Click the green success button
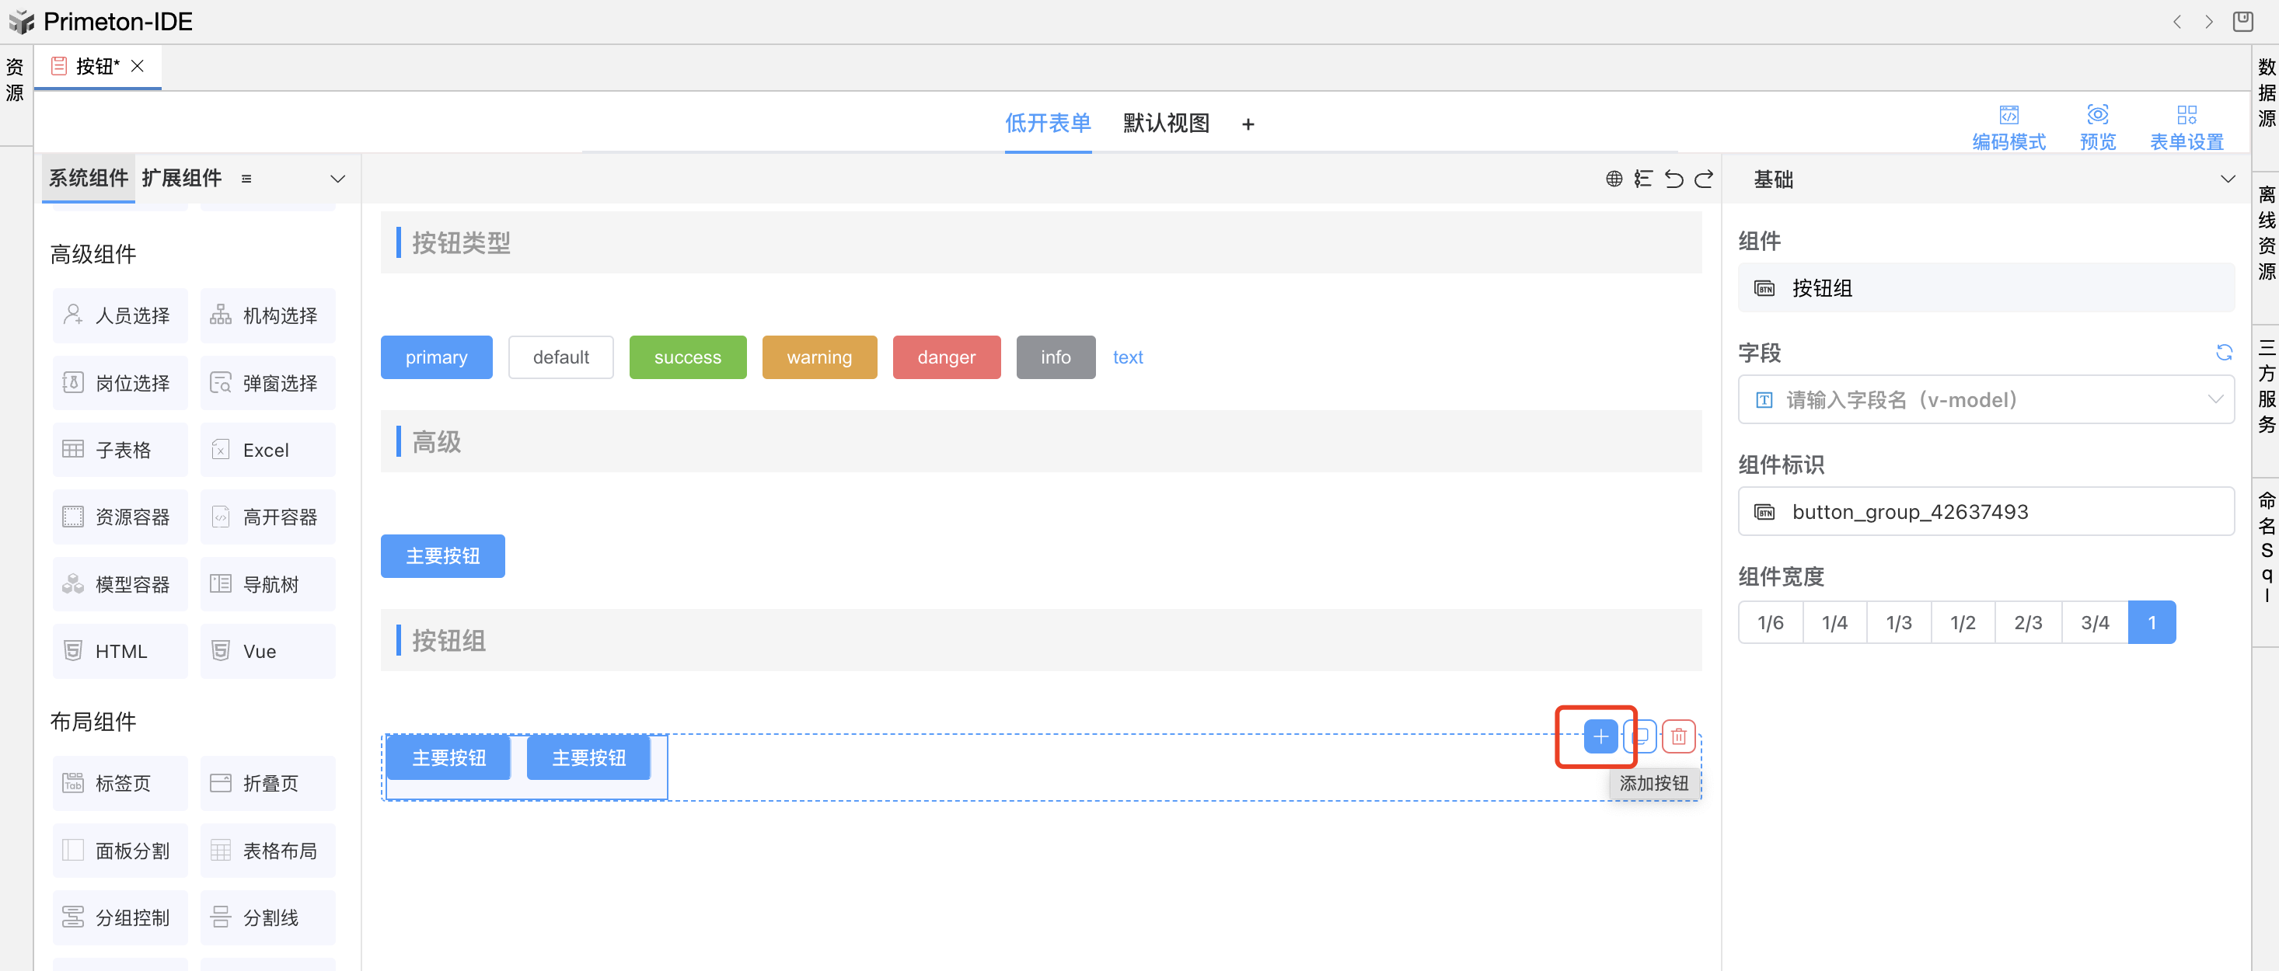Image resolution: width=2279 pixels, height=971 pixels. tap(687, 357)
